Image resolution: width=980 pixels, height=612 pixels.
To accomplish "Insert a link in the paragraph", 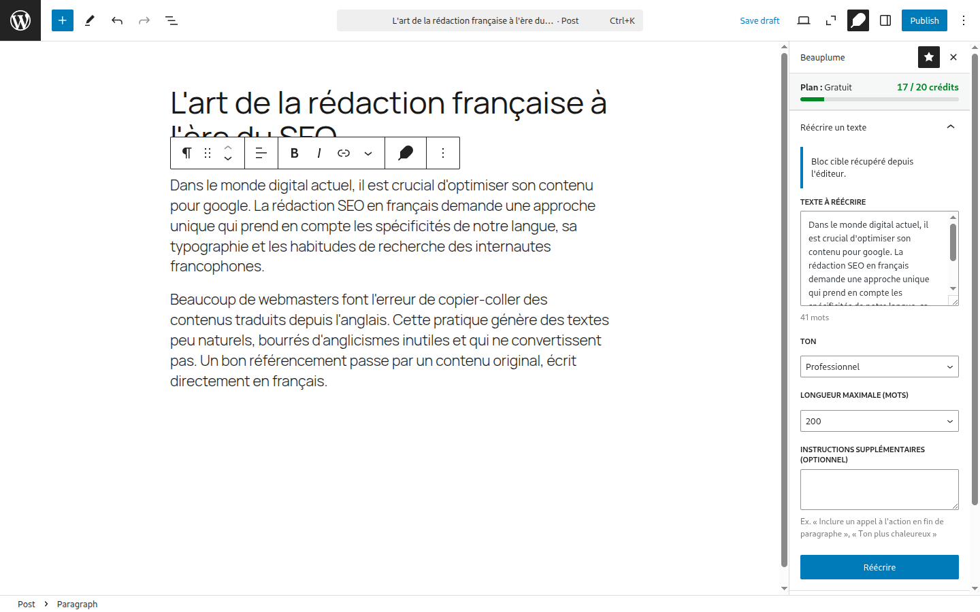I will tap(344, 153).
